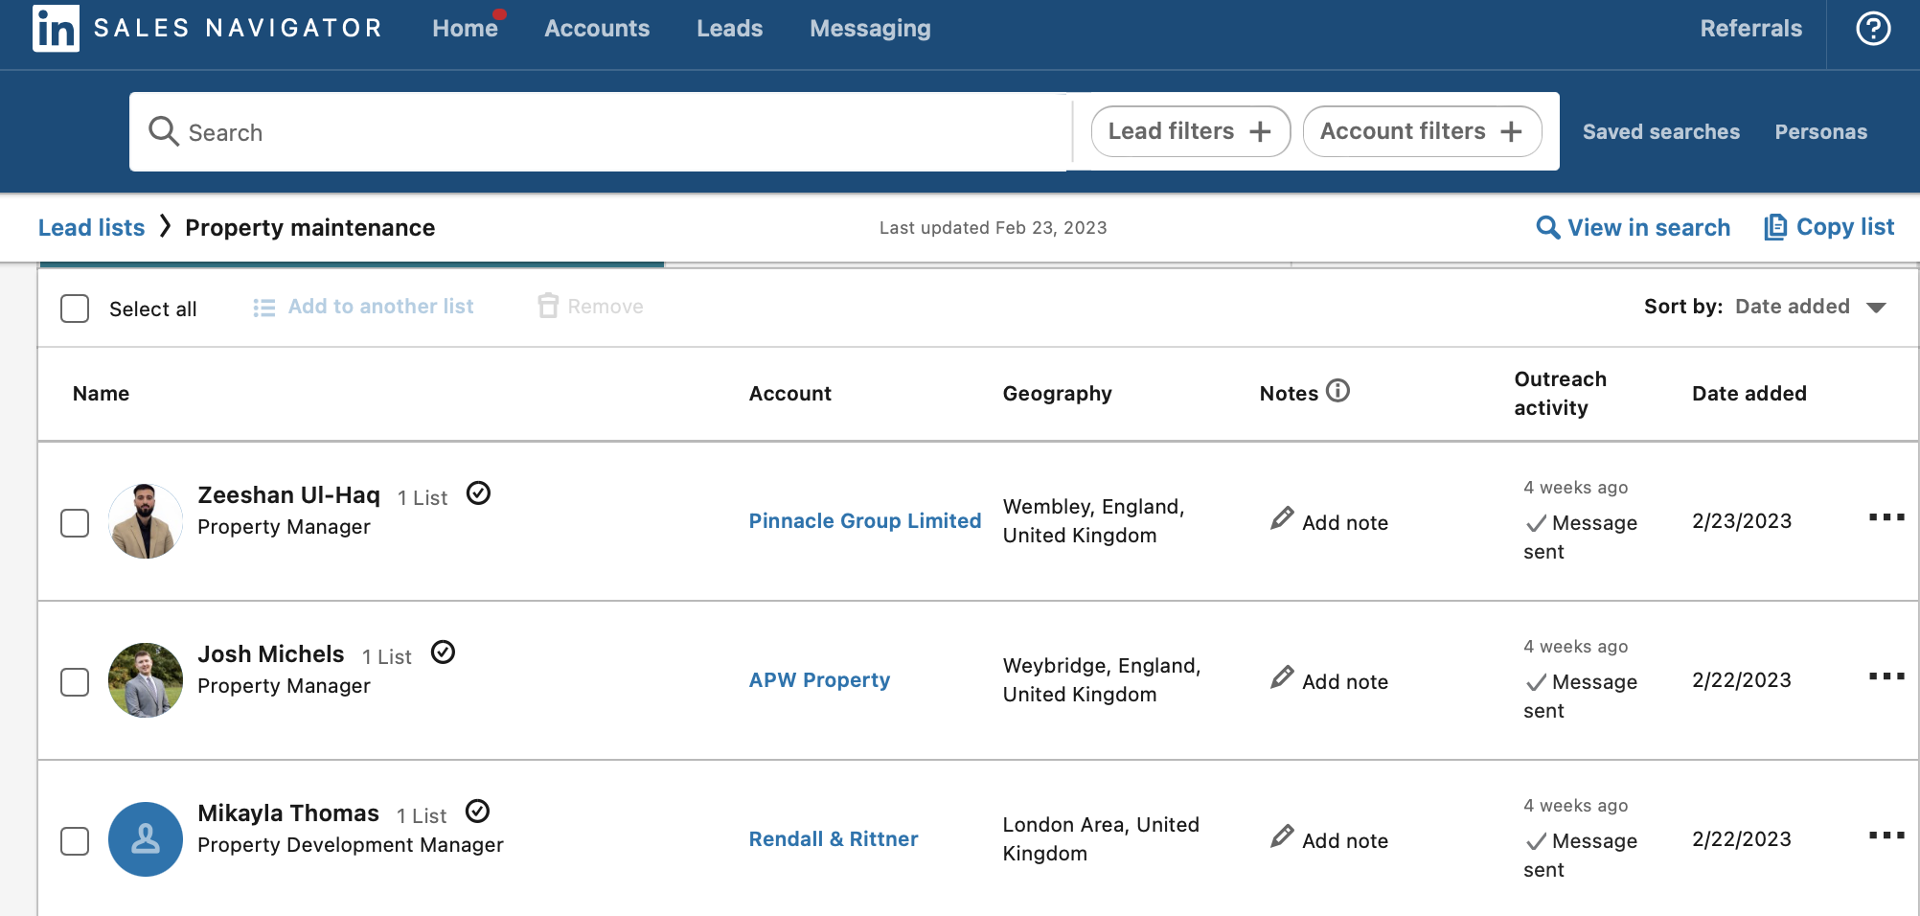Open more options for Mikayla Thomas
Screen dimensions: 1920x916
tap(1886, 836)
